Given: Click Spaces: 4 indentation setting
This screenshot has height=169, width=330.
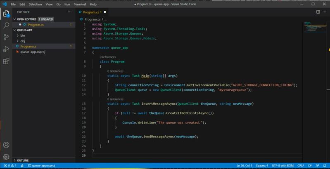Looking at the screenshot, I should 262,166.
